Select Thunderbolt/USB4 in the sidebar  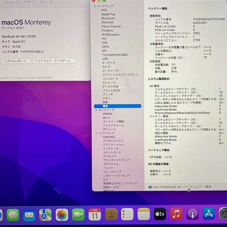click(x=115, y=55)
